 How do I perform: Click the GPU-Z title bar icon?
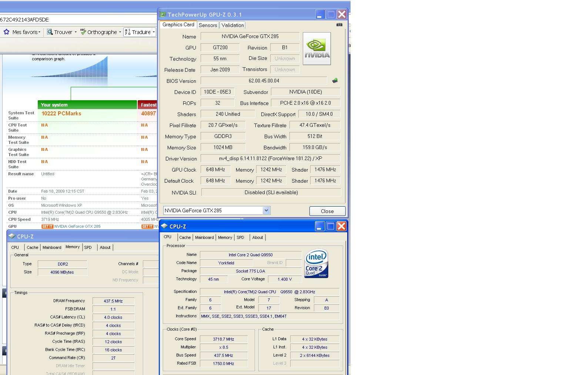[x=163, y=14]
